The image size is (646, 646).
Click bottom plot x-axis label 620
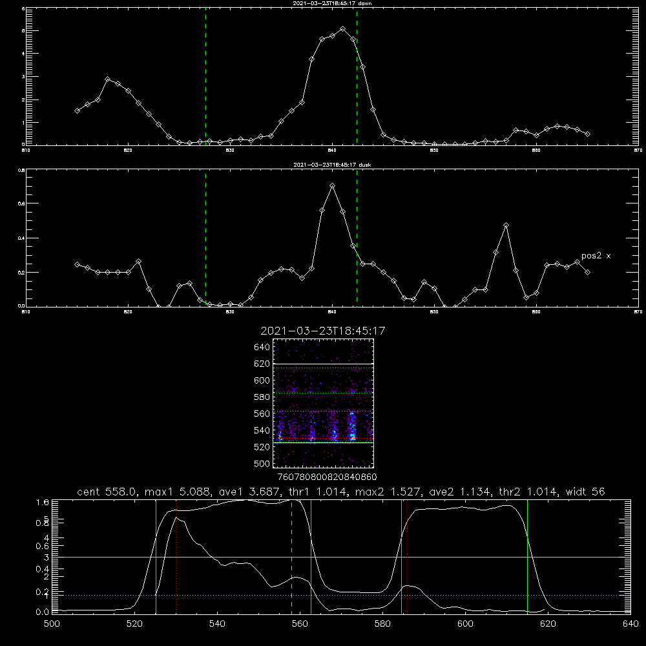[x=548, y=624]
